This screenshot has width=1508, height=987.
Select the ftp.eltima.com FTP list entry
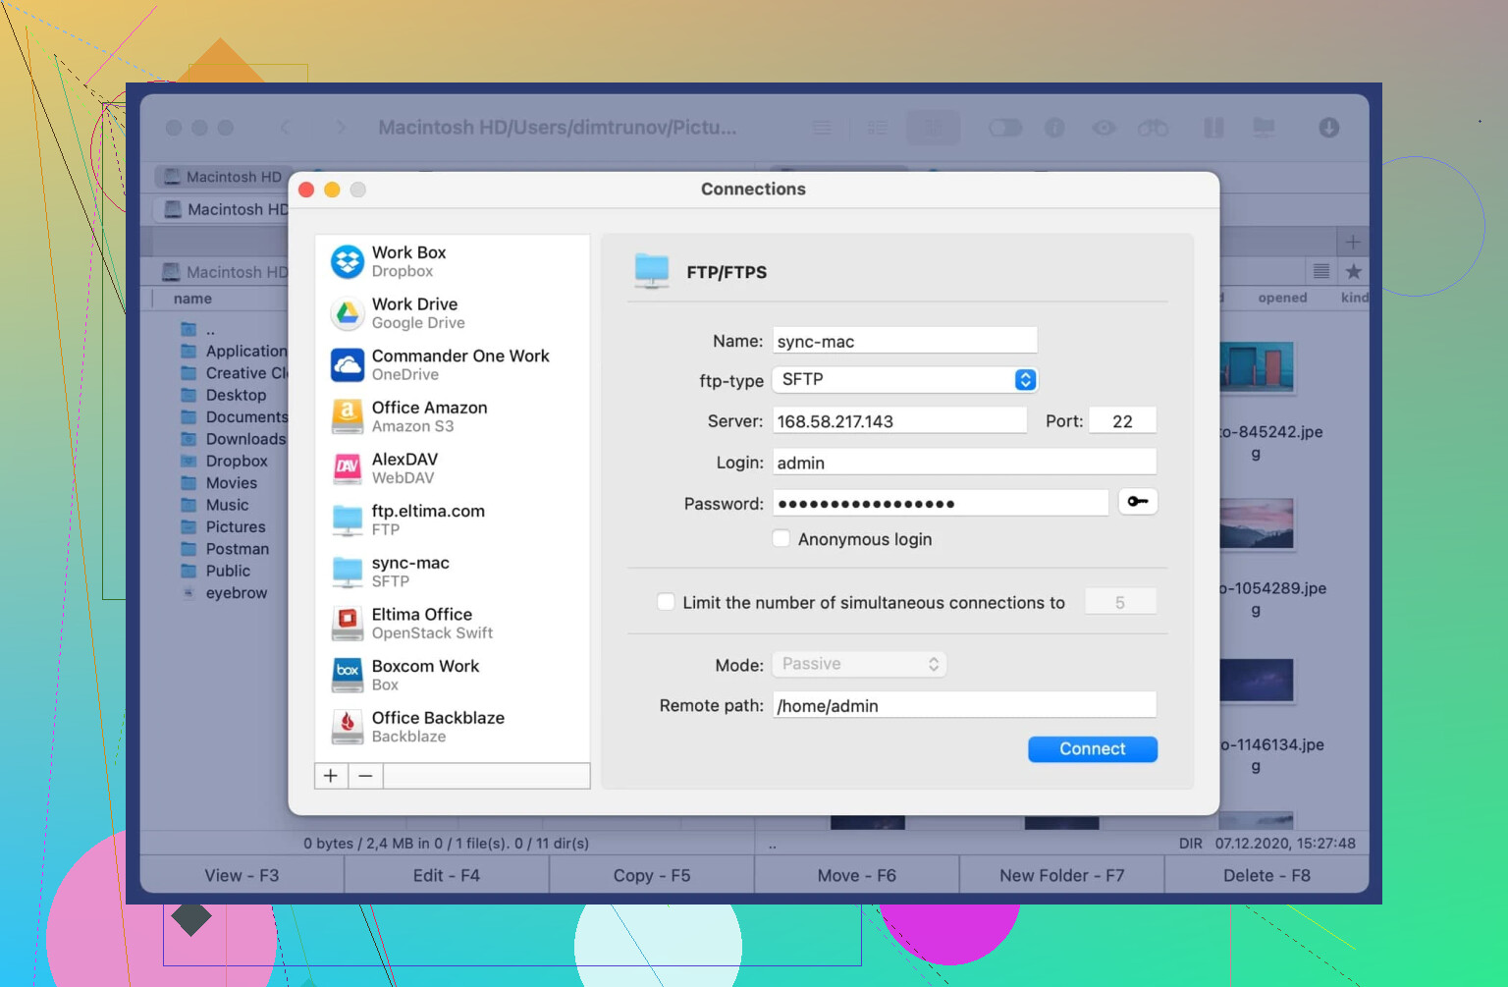[x=428, y=521]
